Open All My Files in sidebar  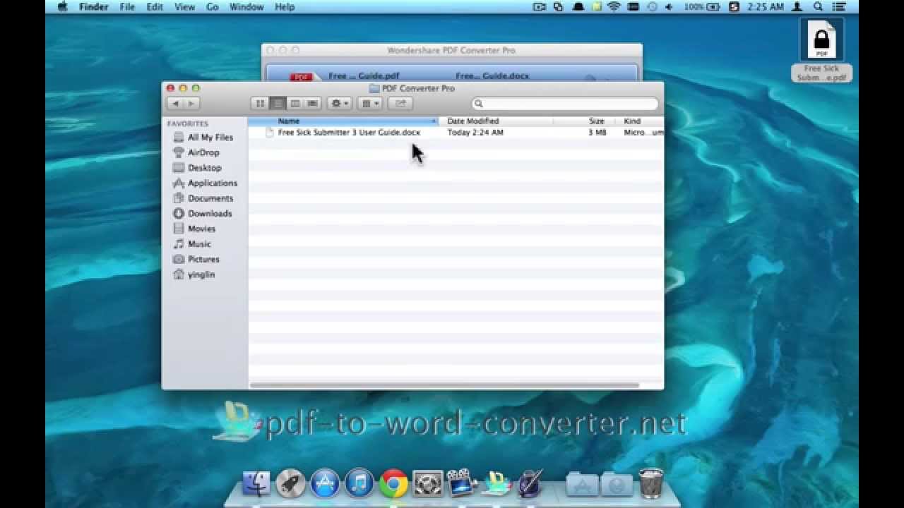(x=203, y=138)
